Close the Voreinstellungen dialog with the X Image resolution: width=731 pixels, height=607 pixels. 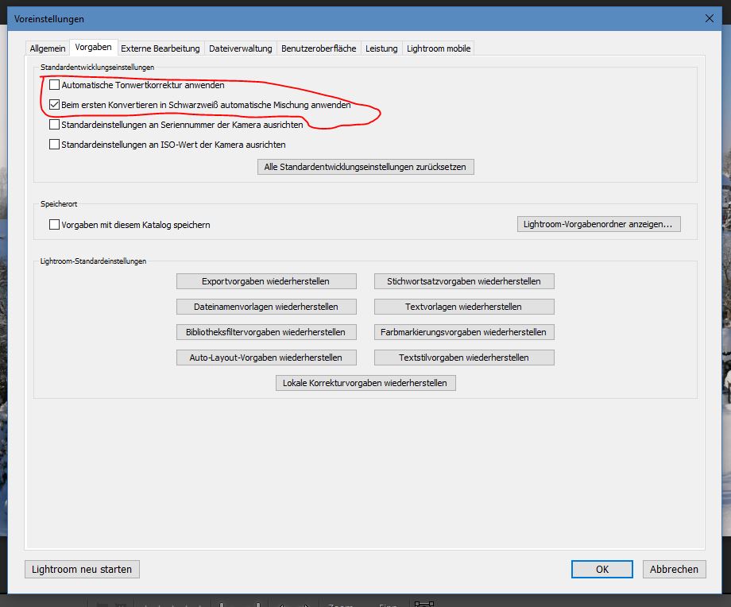click(x=709, y=18)
